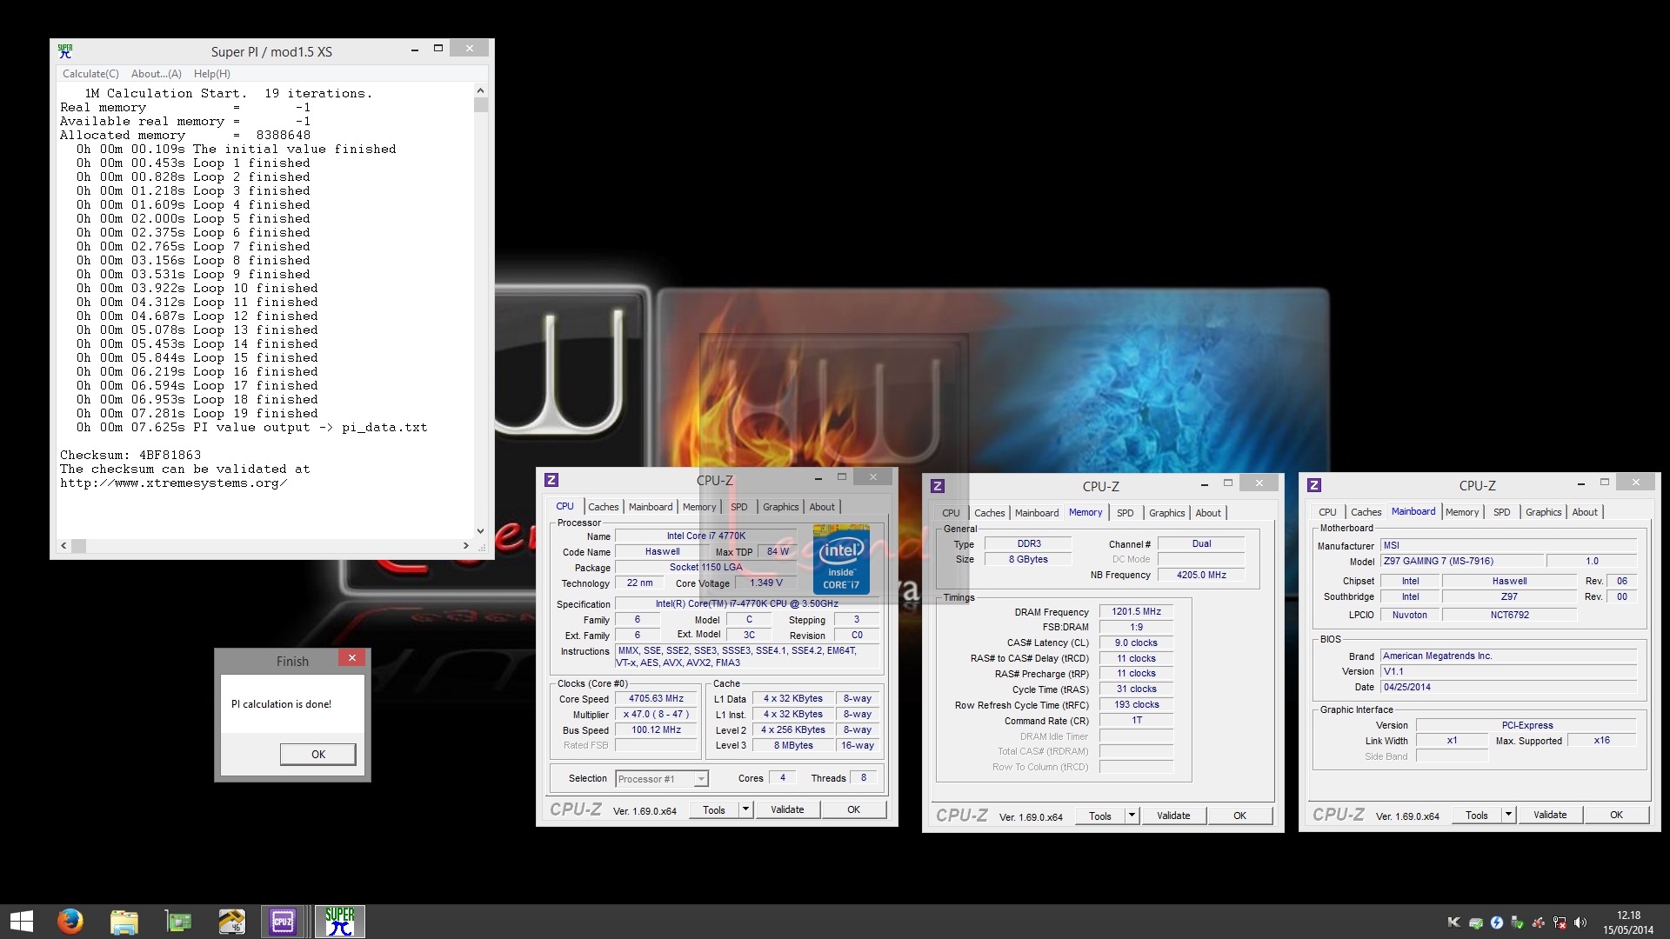
Task: Click the Z icon of Memory tab CPU-Z window
Action: (938, 486)
